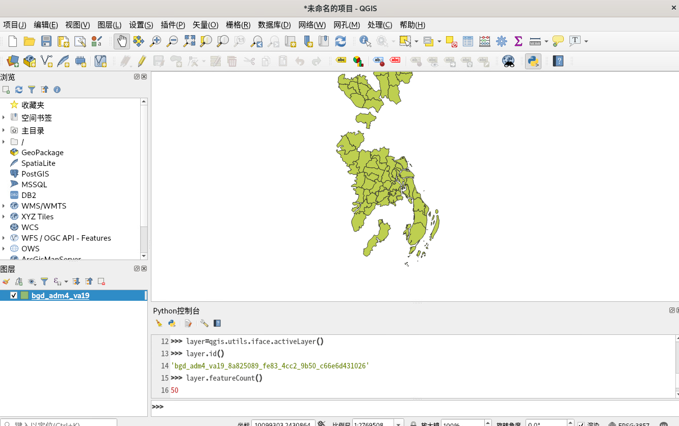Screen dimensions: 679x426
Task: Show editor in Python console
Action: [188, 323]
